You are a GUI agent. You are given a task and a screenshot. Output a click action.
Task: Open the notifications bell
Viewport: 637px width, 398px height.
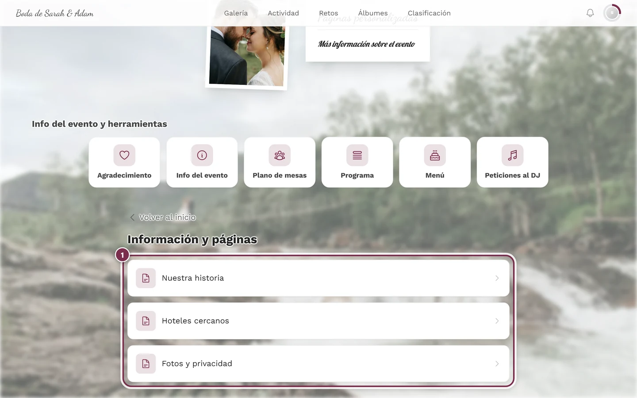(x=590, y=13)
